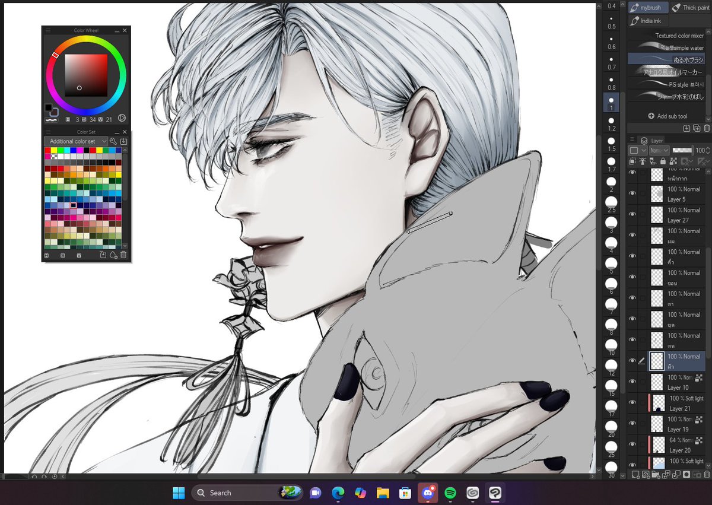Adjust the layer opacity slider
This screenshot has width=712, height=505.
682,151
